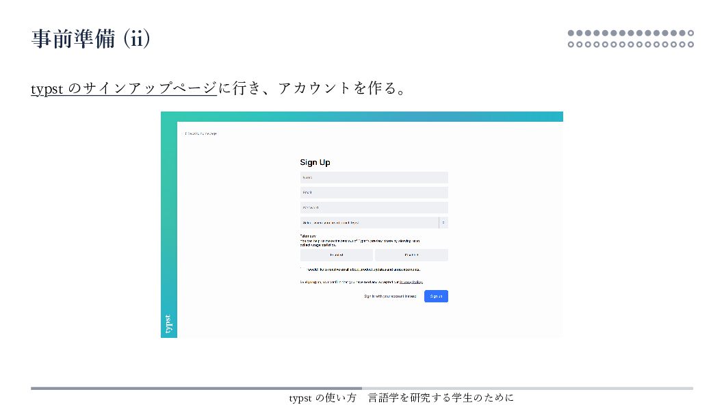Open the usage selection dropdown
This screenshot has width=724, height=407.
pyautogui.click(x=374, y=222)
